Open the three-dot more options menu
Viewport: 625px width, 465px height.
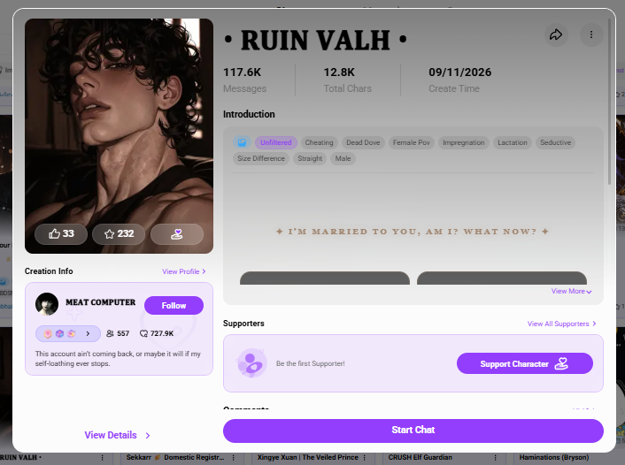click(x=591, y=34)
